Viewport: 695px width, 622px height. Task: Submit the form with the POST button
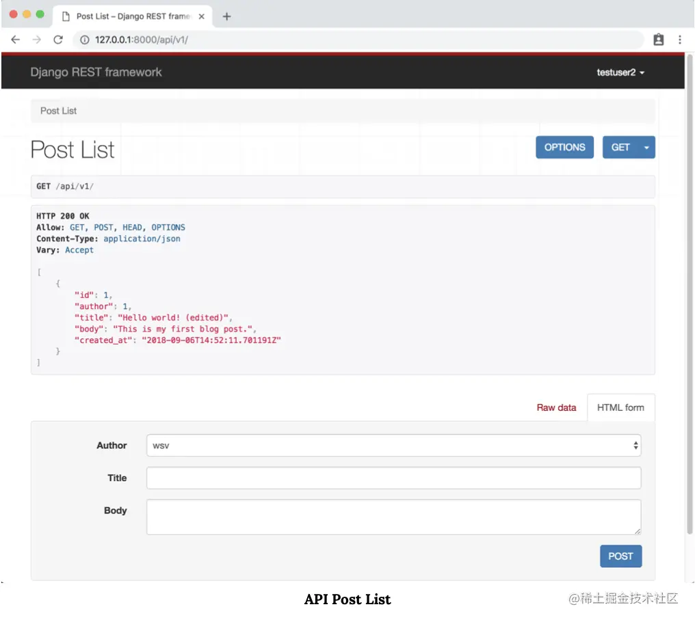(x=620, y=556)
